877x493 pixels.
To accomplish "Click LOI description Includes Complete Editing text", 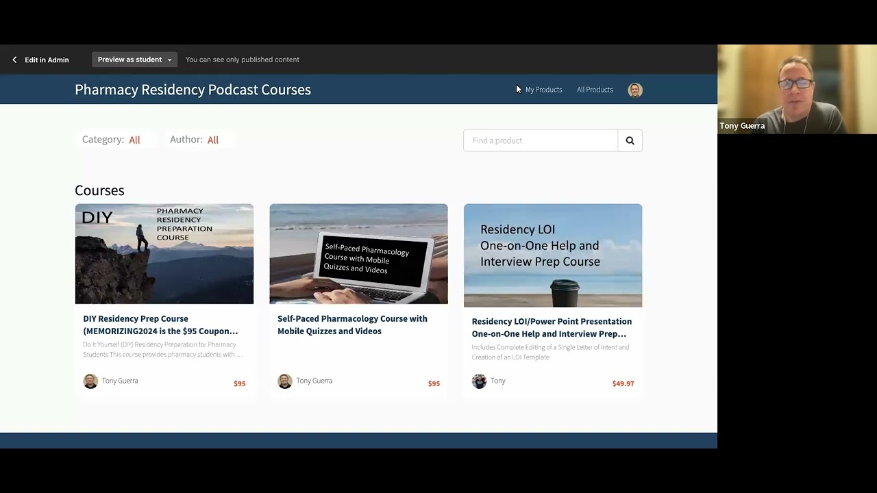I will [550, 352].
